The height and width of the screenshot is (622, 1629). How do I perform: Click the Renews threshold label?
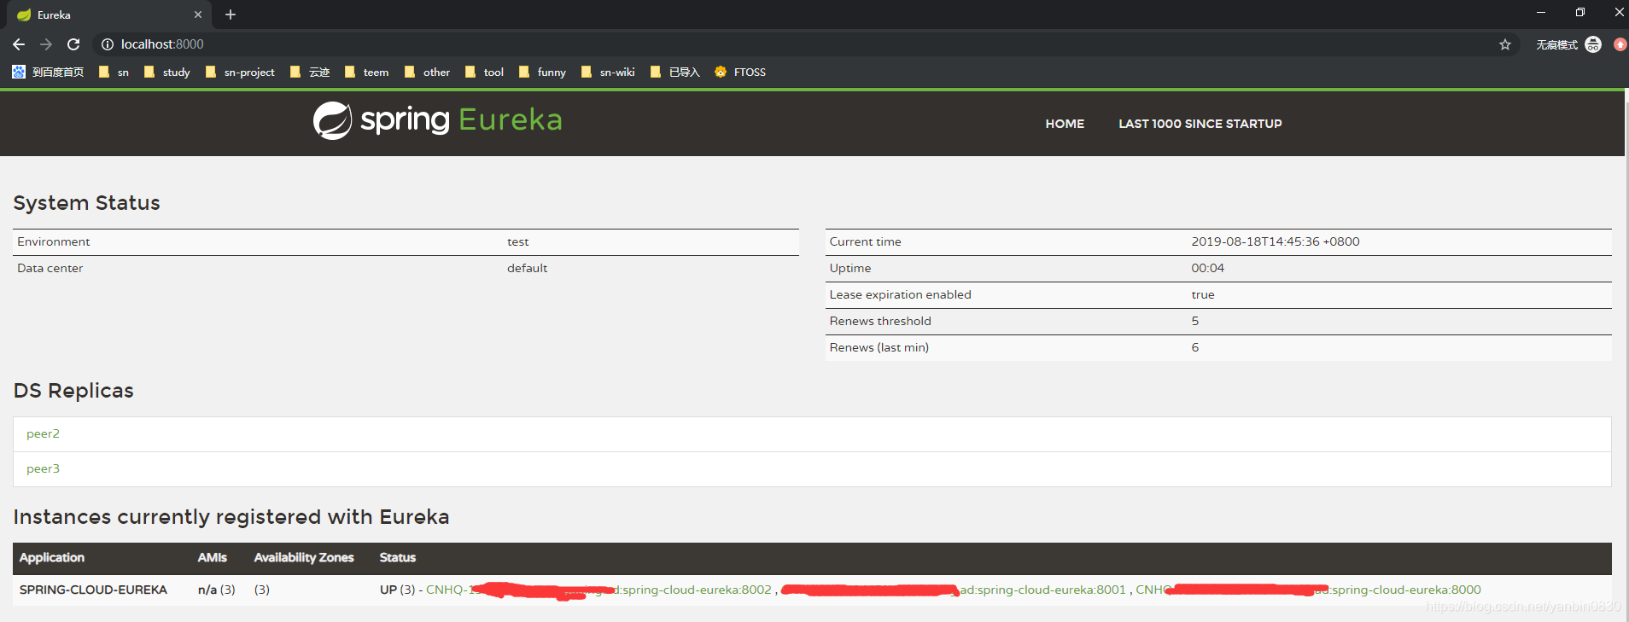point(880,321)
